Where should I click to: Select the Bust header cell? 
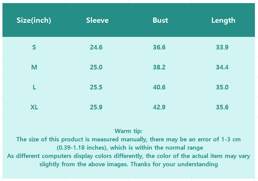point(160,20)
